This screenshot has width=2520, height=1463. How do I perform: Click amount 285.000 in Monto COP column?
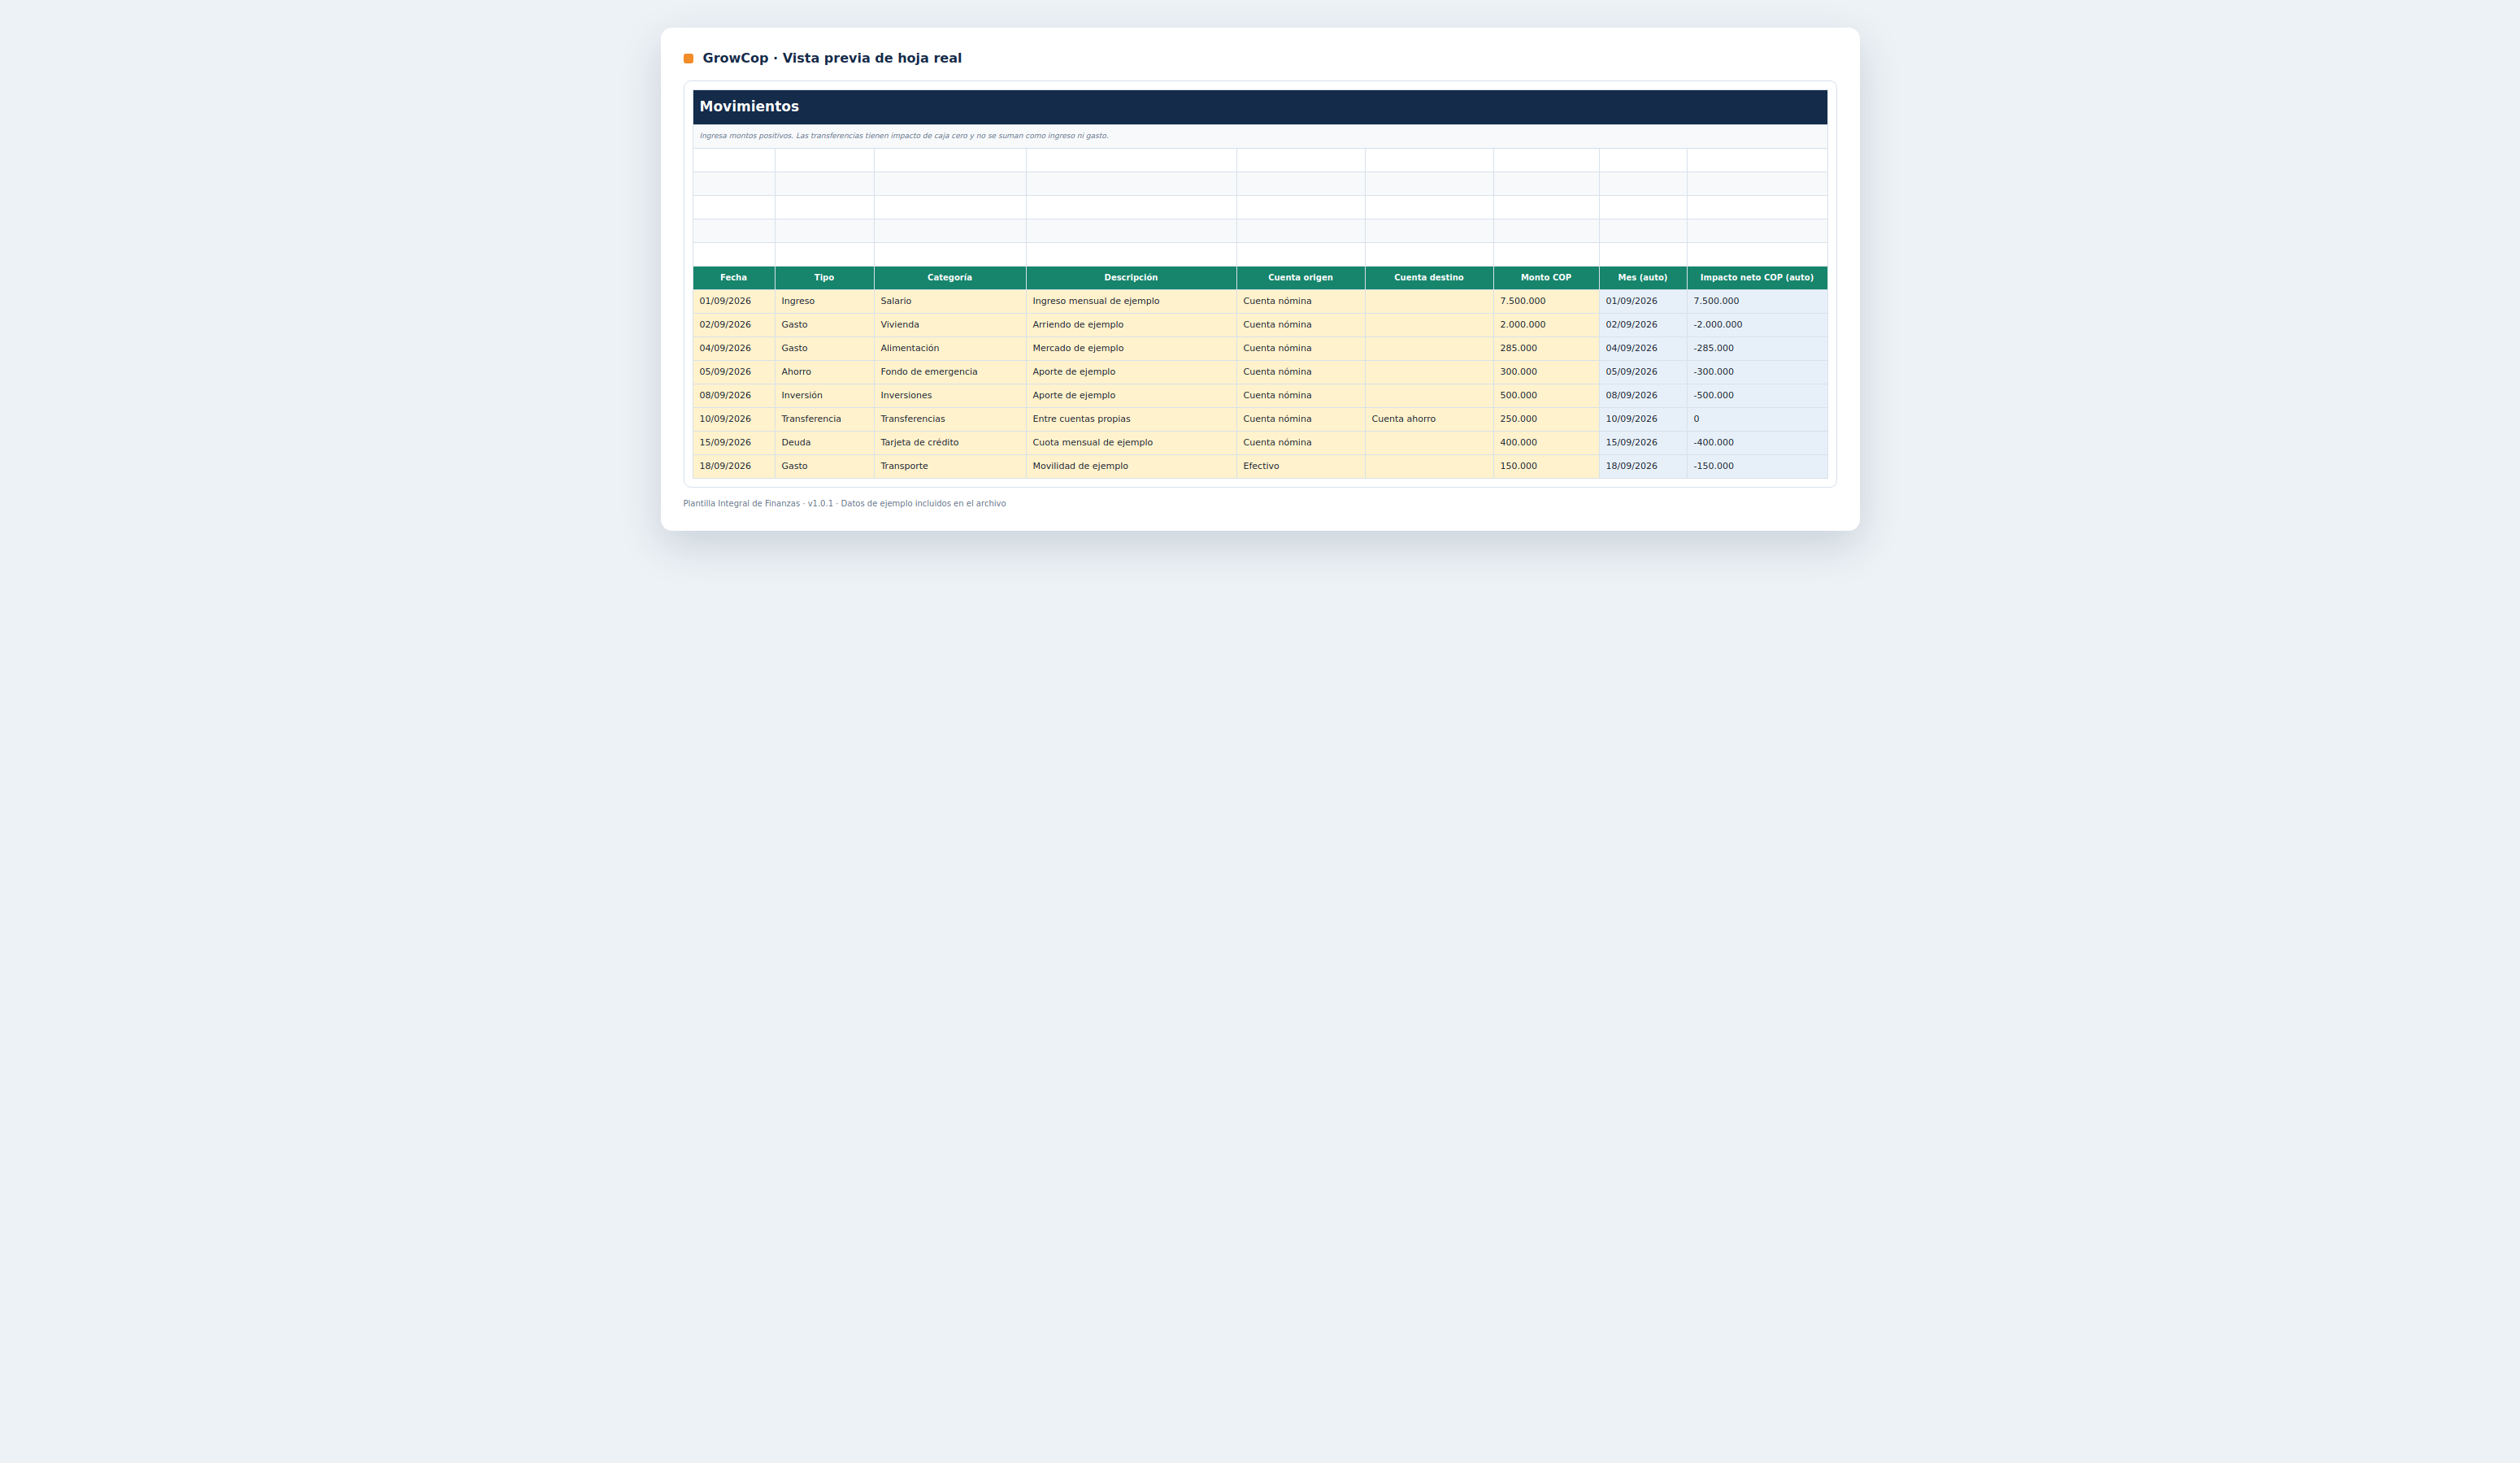1546,349
